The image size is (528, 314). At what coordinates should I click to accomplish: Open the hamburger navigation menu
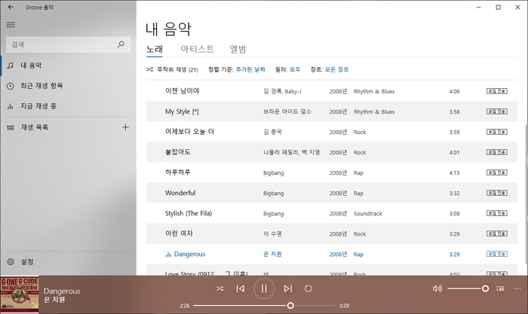pyautogui.click(x=11, y=24)
